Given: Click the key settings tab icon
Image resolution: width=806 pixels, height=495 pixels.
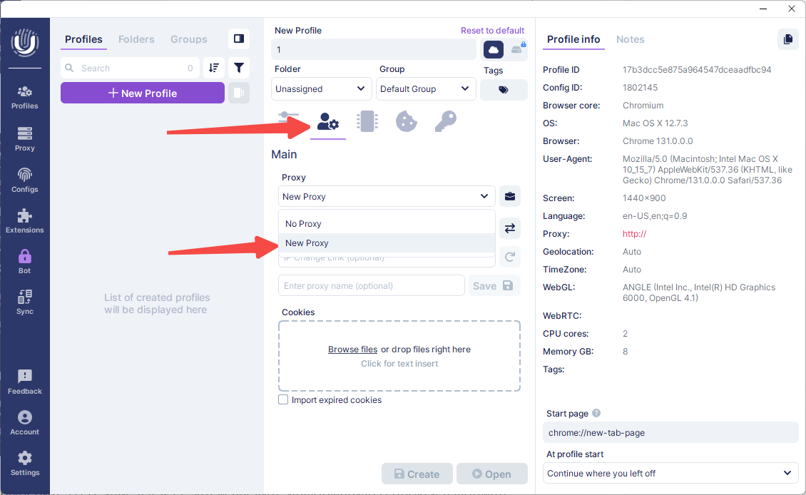Looking at the screenshot, I should (445, 121).
